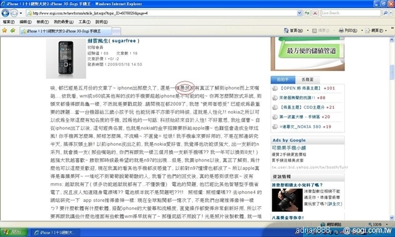
Task: Click the Home page icon in toolbar
Action: [286, 30]
